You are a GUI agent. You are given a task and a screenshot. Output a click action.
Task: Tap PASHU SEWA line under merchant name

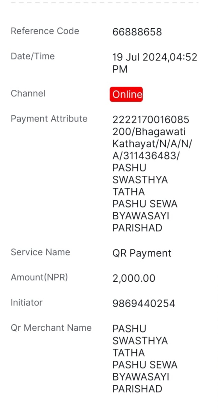(145, 365)
